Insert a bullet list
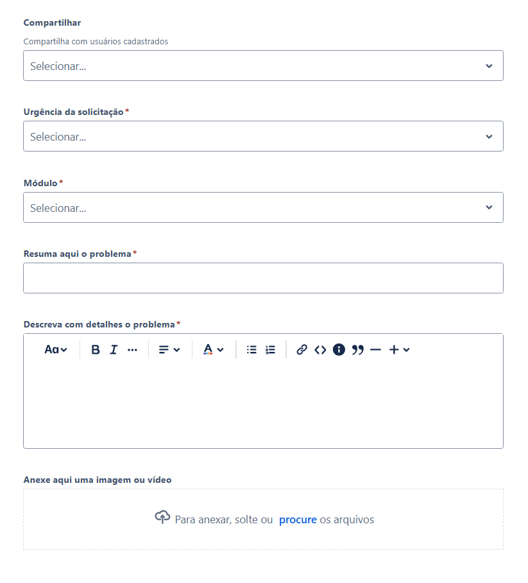This screenshot has height=583, width=528. (251, 349)
